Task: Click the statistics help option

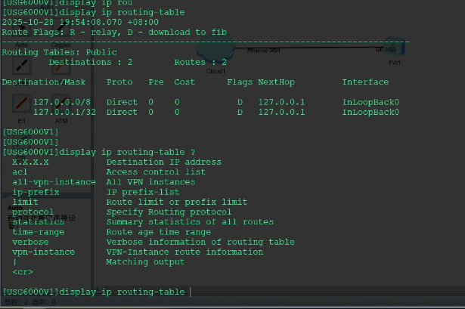Action: 38,222
